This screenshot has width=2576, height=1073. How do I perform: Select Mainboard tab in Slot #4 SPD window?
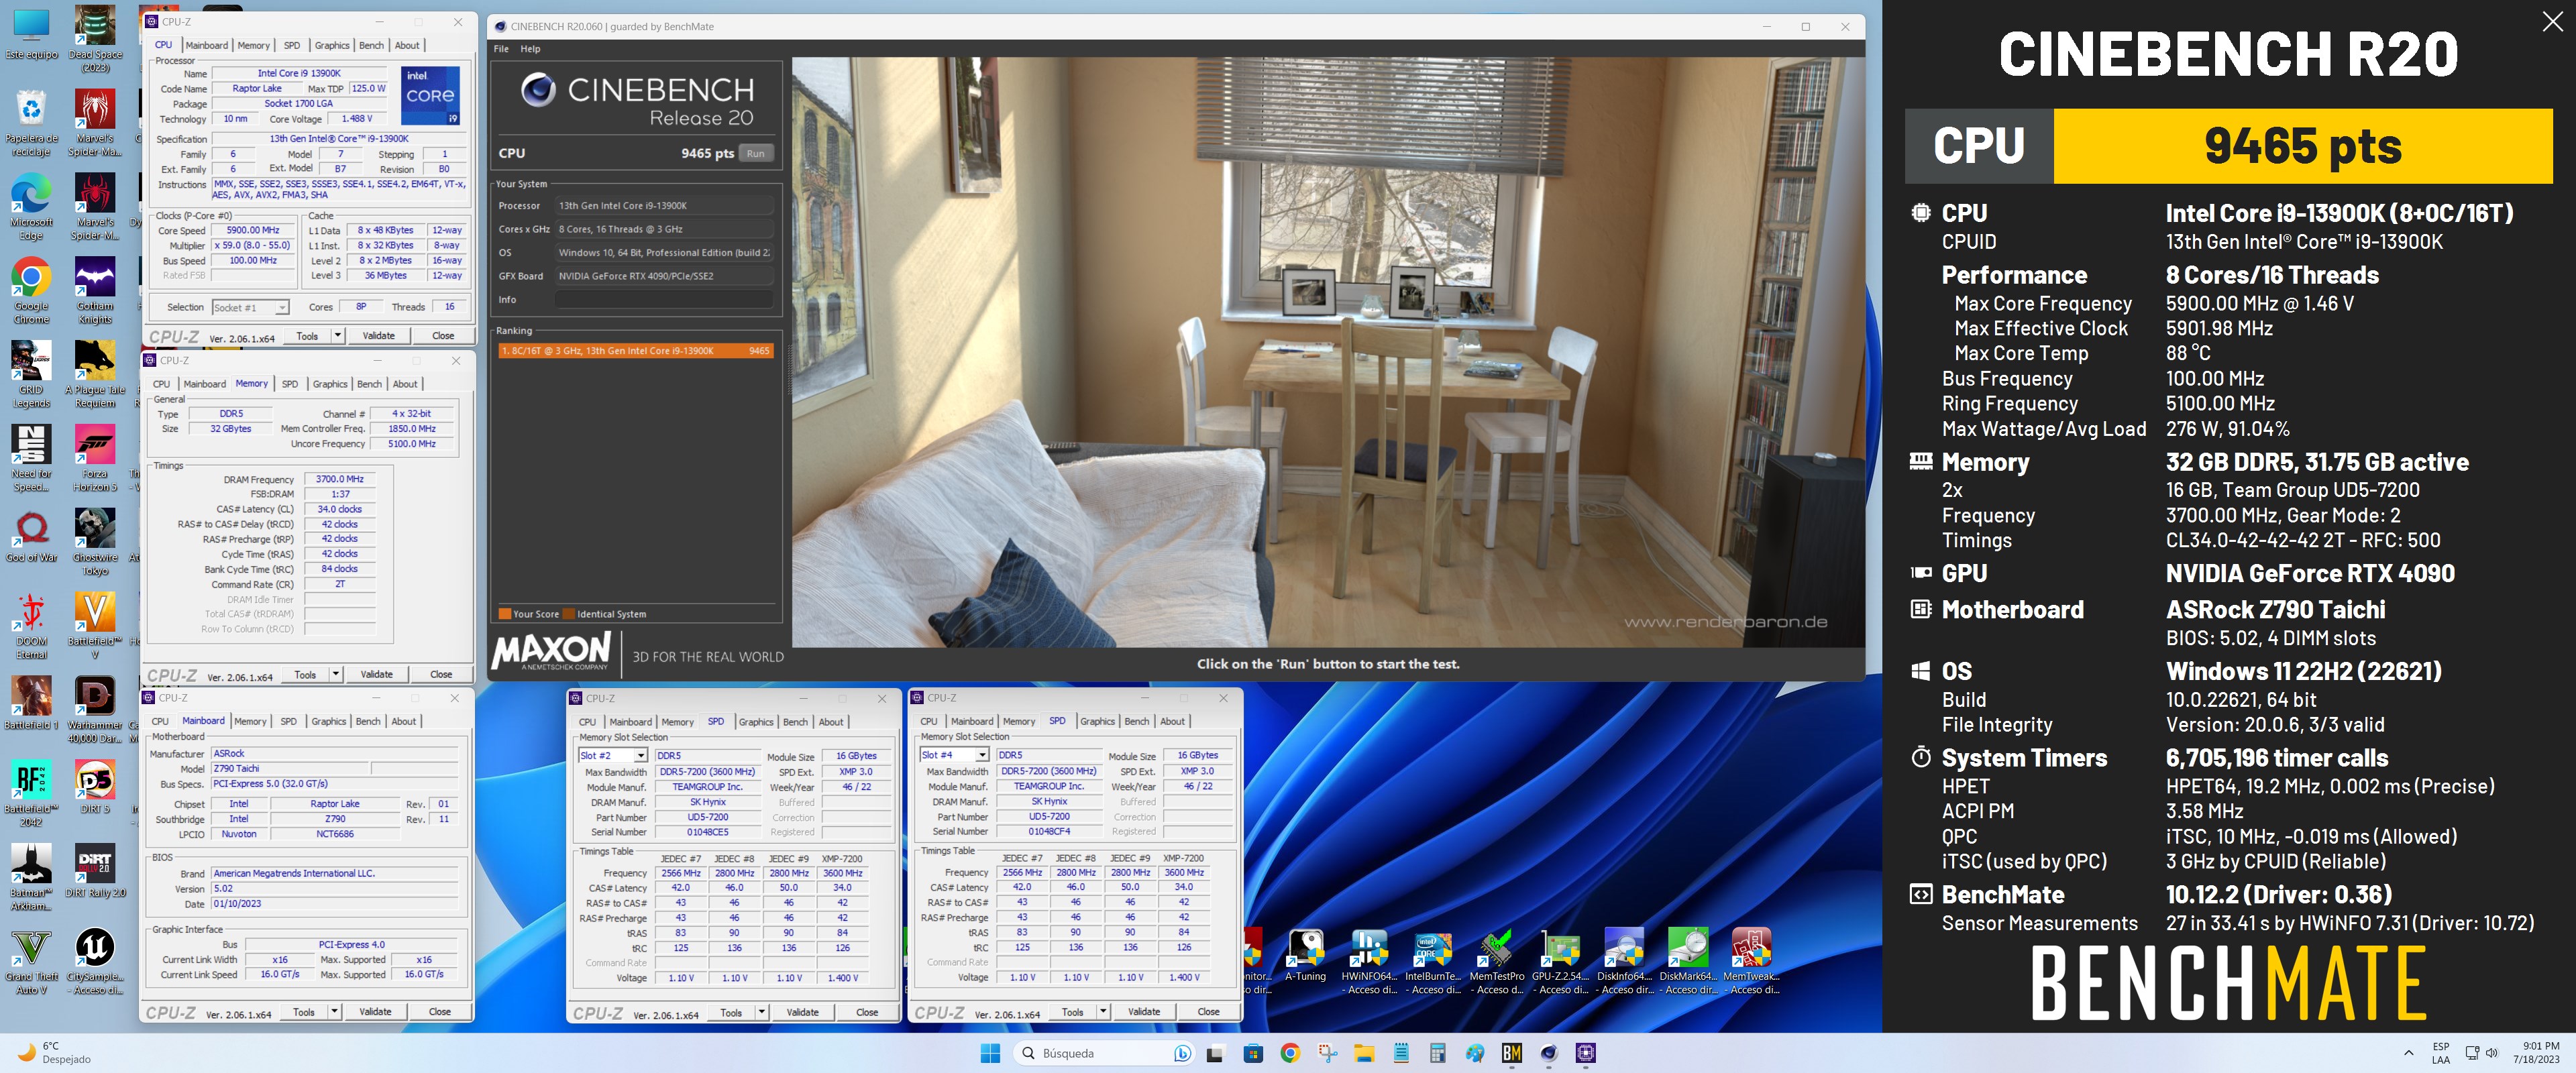tap(972, 721)
